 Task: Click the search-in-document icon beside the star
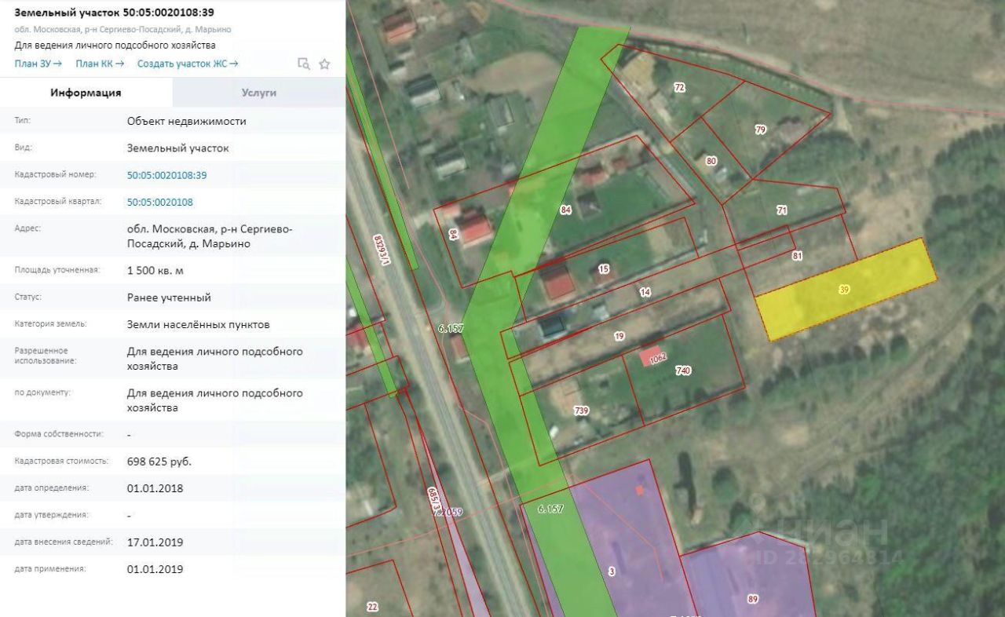[x=304, y=64]
